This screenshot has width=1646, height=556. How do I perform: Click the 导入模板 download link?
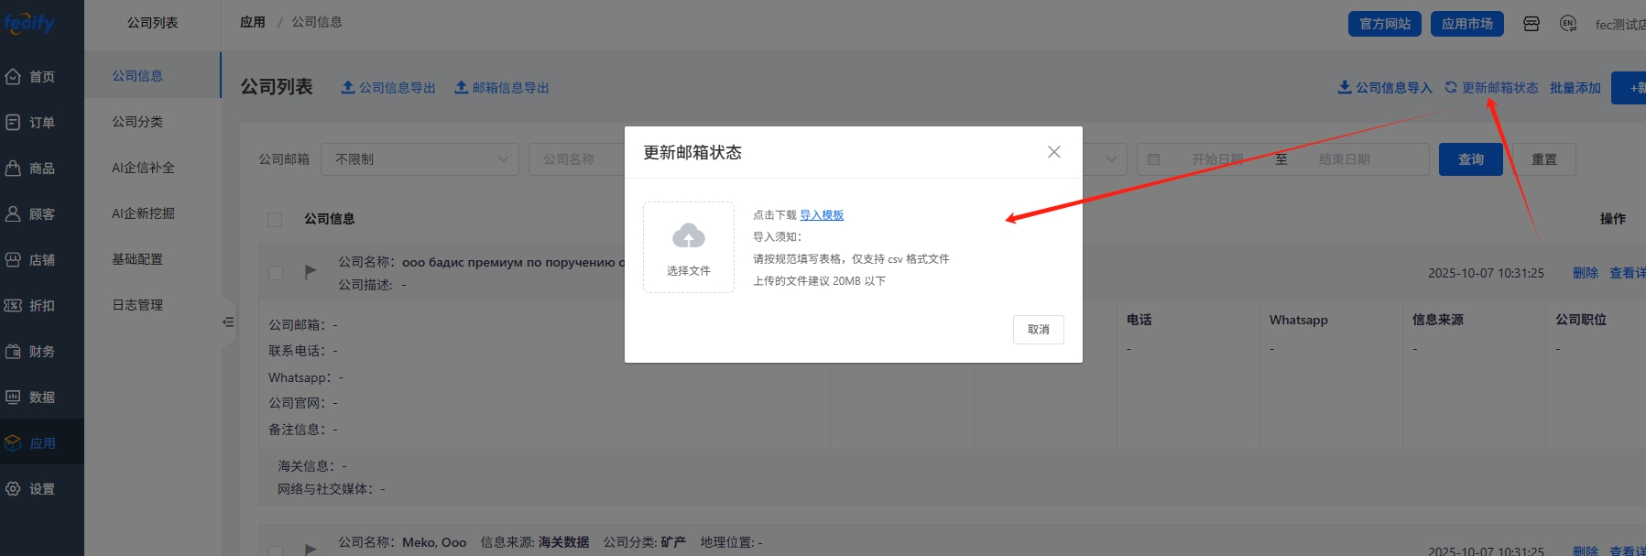(822, 215)
